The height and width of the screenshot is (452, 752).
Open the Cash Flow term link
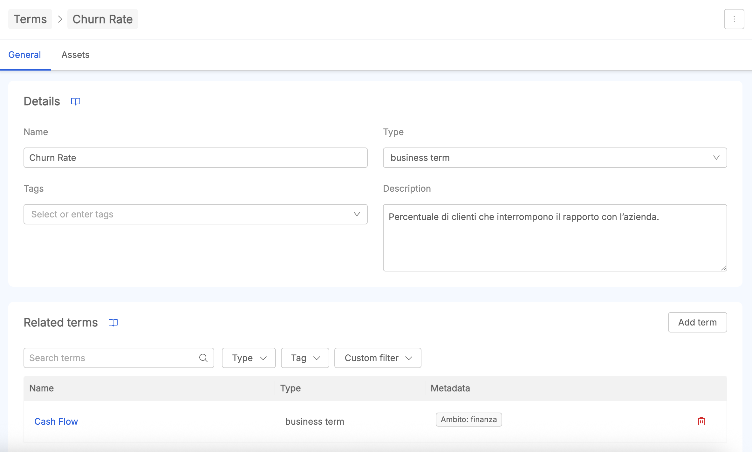point(56,421)
